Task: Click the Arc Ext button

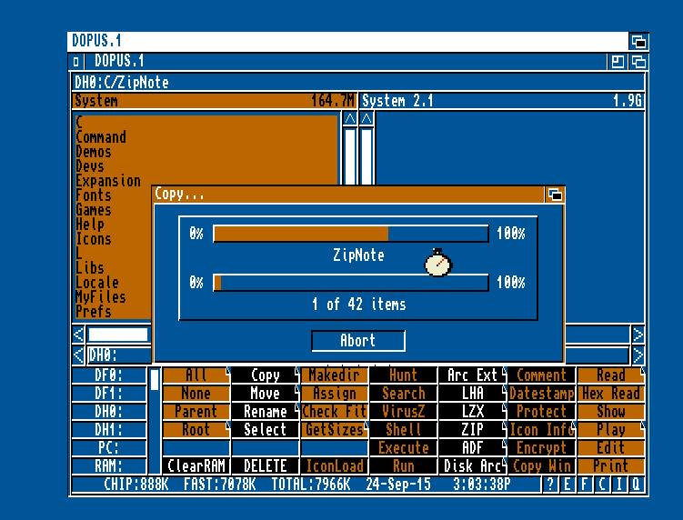Action: pos(473,375)
